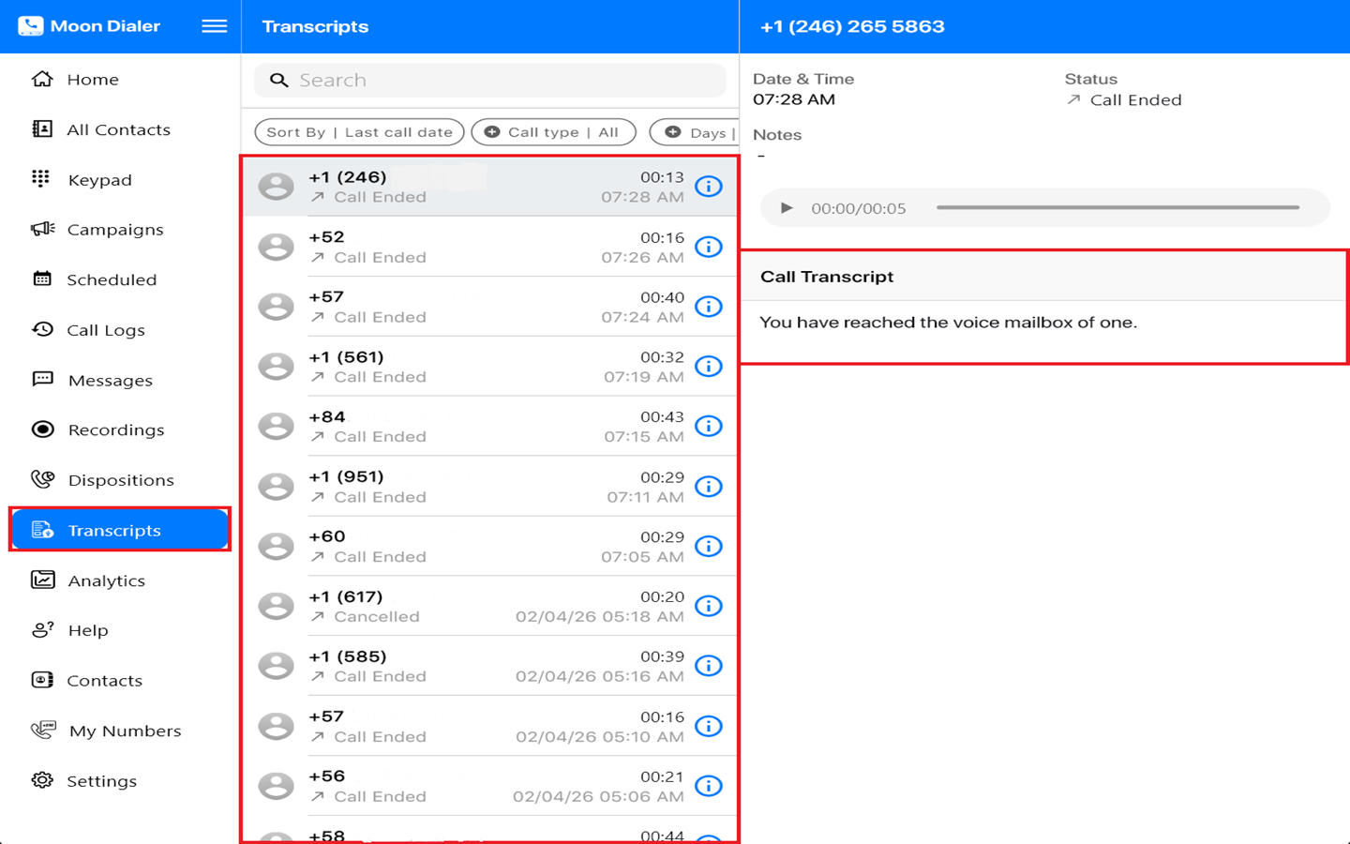The height and width of the screenshot is (844, 1350).
Task: Click the audio recording progress slider
Action: point(1117,208)
